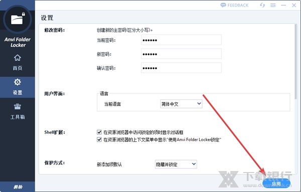The height and width of the screenshot is (192, 301).
Task: Click the FEEDBACK link at top
Action: coord(235,5)
